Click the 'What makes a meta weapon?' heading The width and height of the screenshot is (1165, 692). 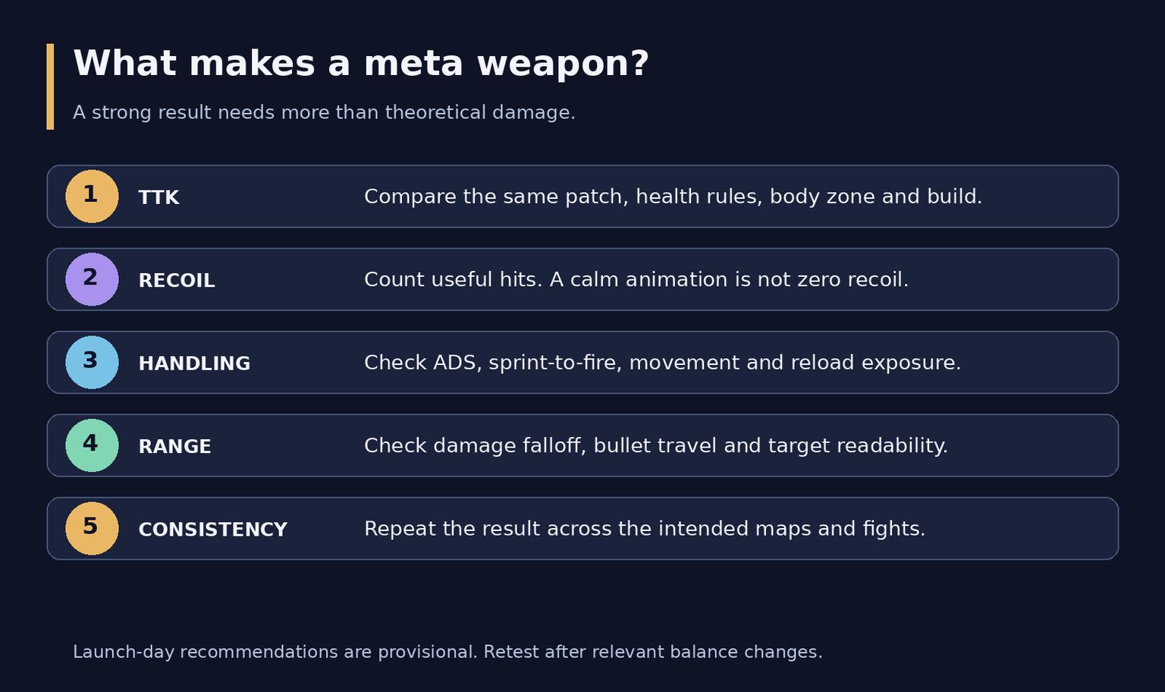coord(361,64)
